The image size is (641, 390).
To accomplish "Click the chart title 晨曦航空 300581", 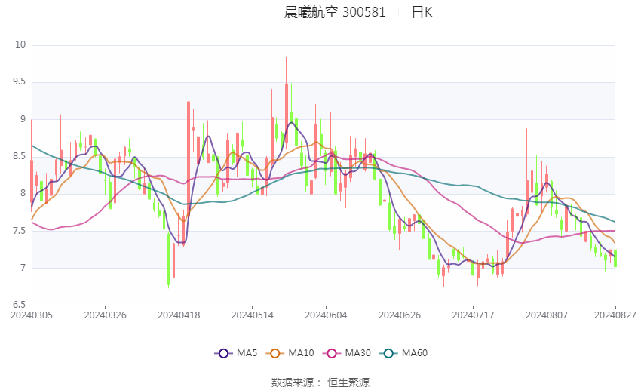I will 335,12.
